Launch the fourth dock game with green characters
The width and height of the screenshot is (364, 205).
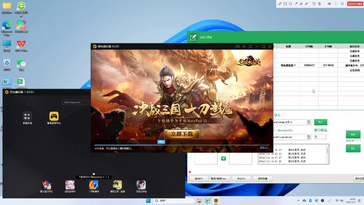click(x=117, y=186)
